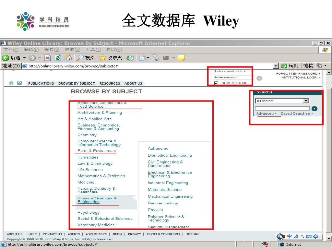This screenshot has height=249, width=332.
Task: Open TERMS & CONDITIONS footer link
Action: point(163,234)
